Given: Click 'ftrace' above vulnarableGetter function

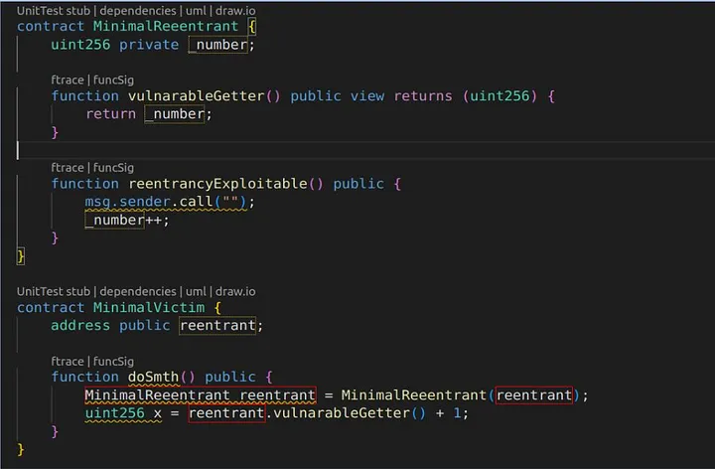Looking at the screenshot, I should (68, 78).
